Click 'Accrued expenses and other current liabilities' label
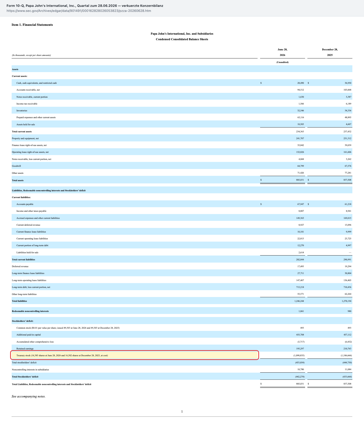Viewport: 364px width, 424px height. click(38, 218)
